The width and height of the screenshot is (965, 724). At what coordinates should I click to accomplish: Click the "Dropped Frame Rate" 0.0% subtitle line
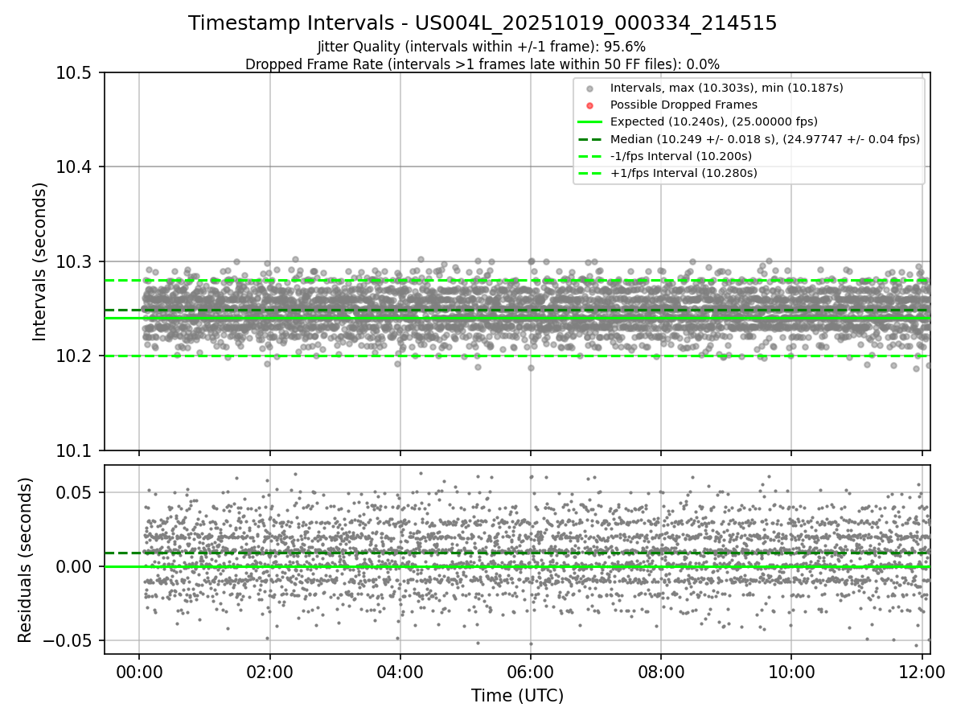pos(482,64)
